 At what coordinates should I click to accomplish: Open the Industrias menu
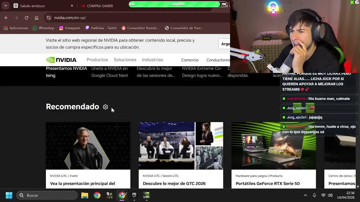pyautogui.click(x=152, y=60)
